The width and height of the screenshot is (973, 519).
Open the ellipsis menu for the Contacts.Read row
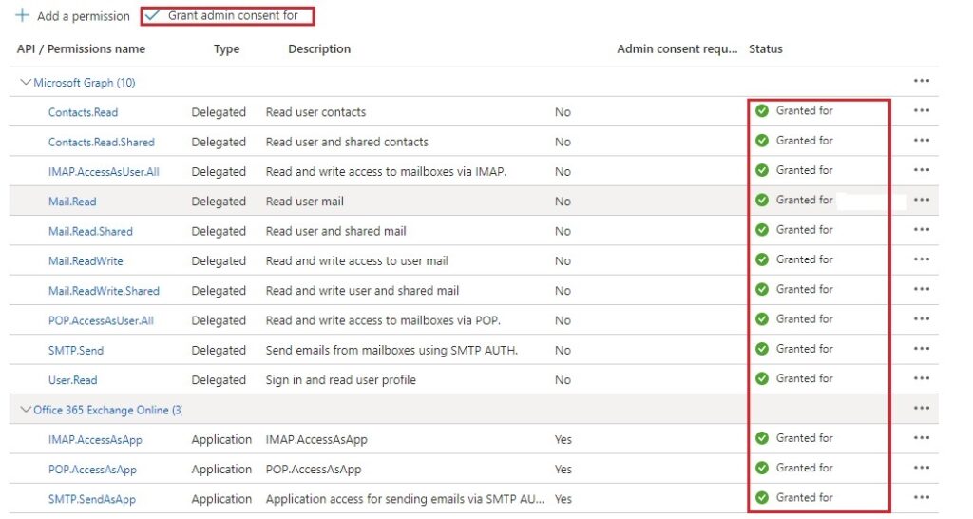tap(921, 111)
